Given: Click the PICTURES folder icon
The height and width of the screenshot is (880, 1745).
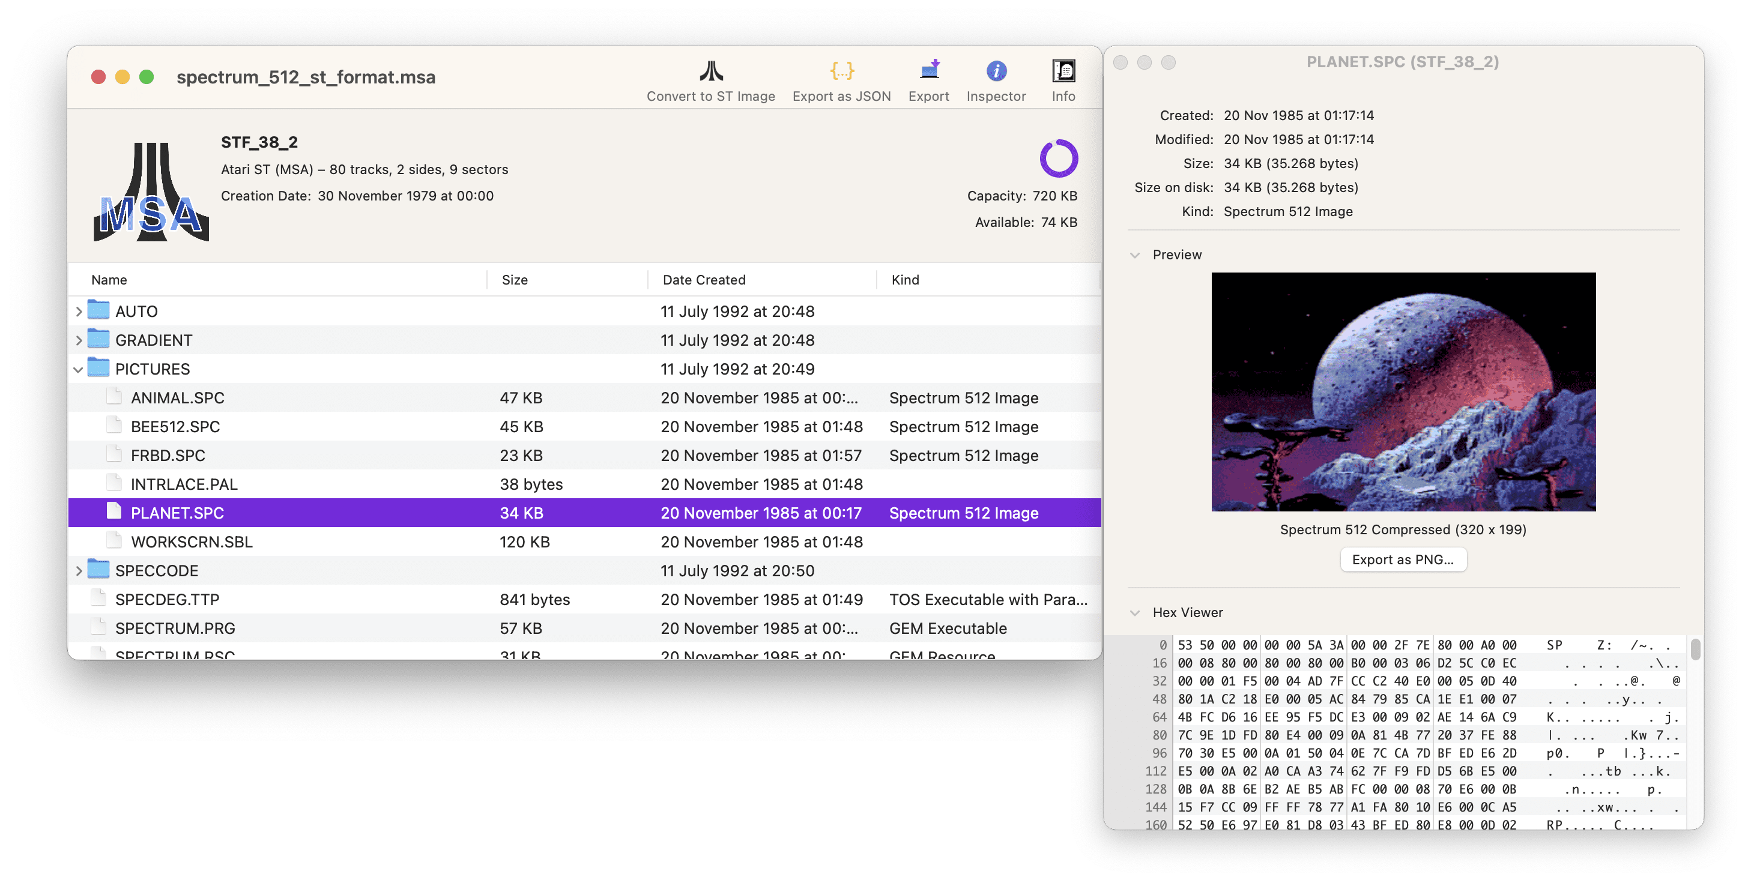Looking at the screenshot, I should tap(99, 368).
